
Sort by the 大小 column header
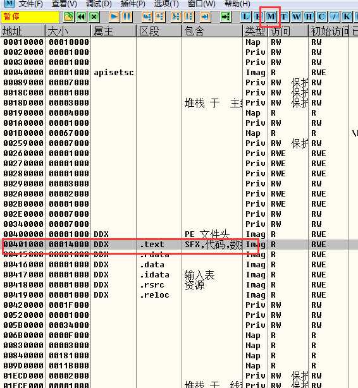(68, 31)
